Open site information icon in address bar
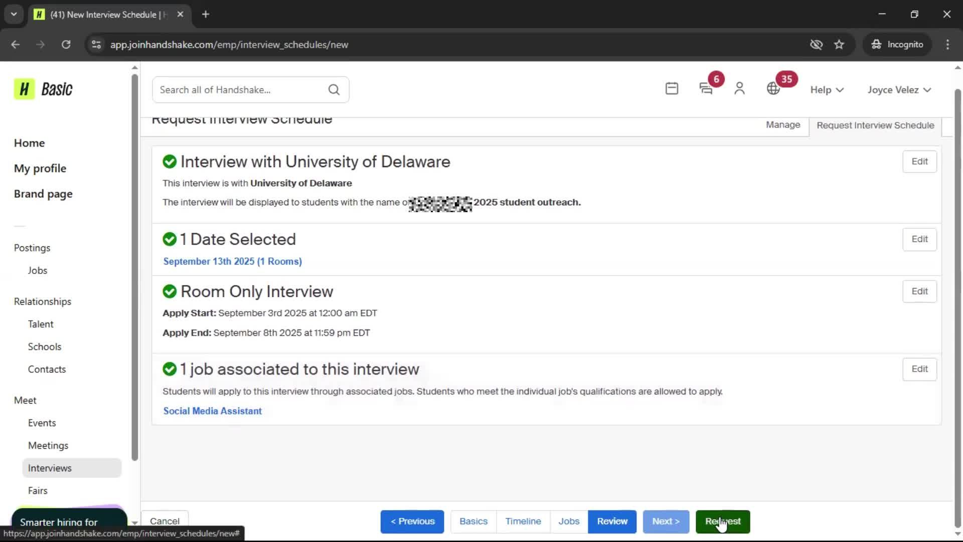The image size is (963, 542). click(x=96, y=45)
